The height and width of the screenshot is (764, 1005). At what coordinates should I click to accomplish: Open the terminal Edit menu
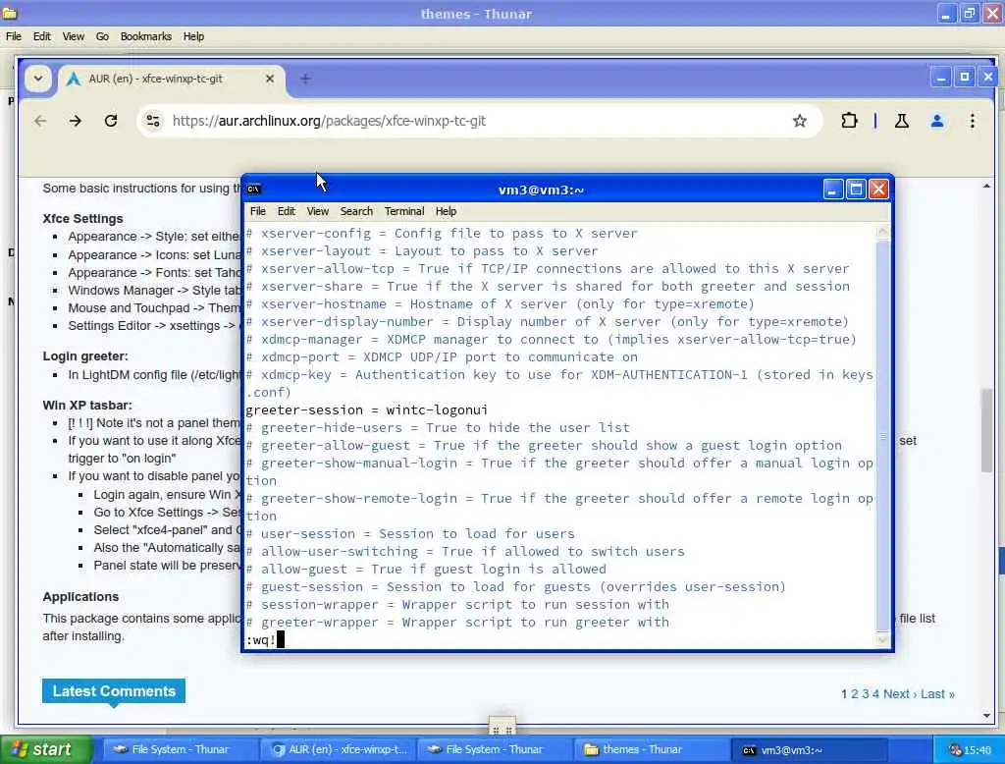[286, 211]
